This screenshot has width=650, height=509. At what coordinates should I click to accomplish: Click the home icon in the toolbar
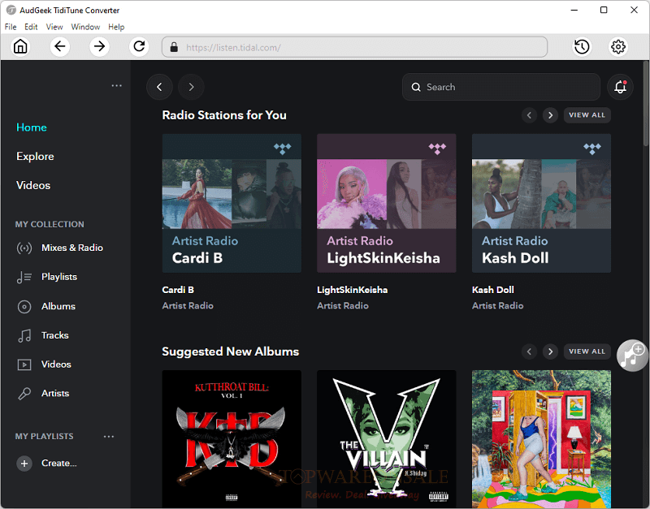20,46
